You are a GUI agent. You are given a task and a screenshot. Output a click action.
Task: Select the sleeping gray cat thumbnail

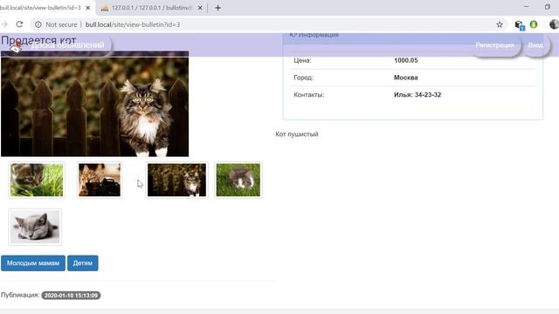(35, 227)
